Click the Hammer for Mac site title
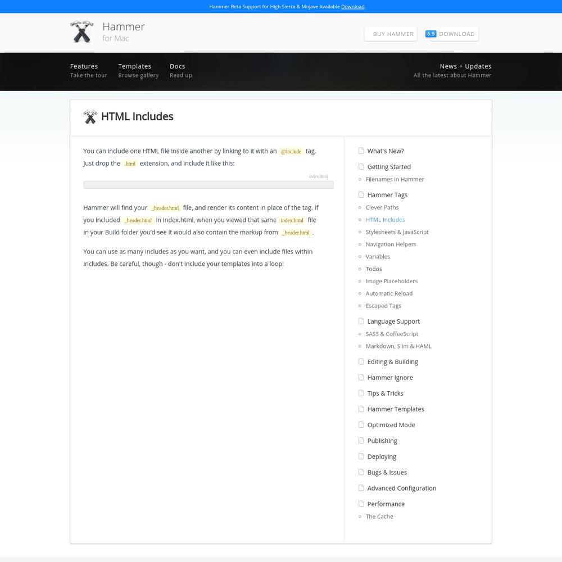Screen dimensions: 562x562 tap(123, 32)
